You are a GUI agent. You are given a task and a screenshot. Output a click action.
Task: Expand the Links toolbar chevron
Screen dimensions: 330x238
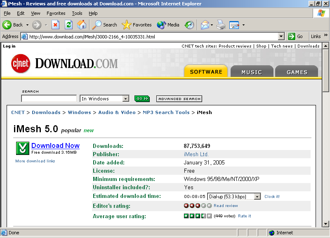coord(326,35)
